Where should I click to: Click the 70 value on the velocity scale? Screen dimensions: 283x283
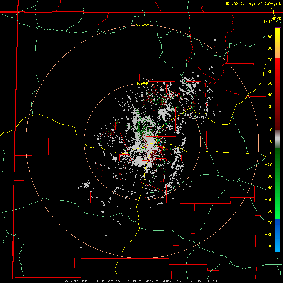coord(270,60)
